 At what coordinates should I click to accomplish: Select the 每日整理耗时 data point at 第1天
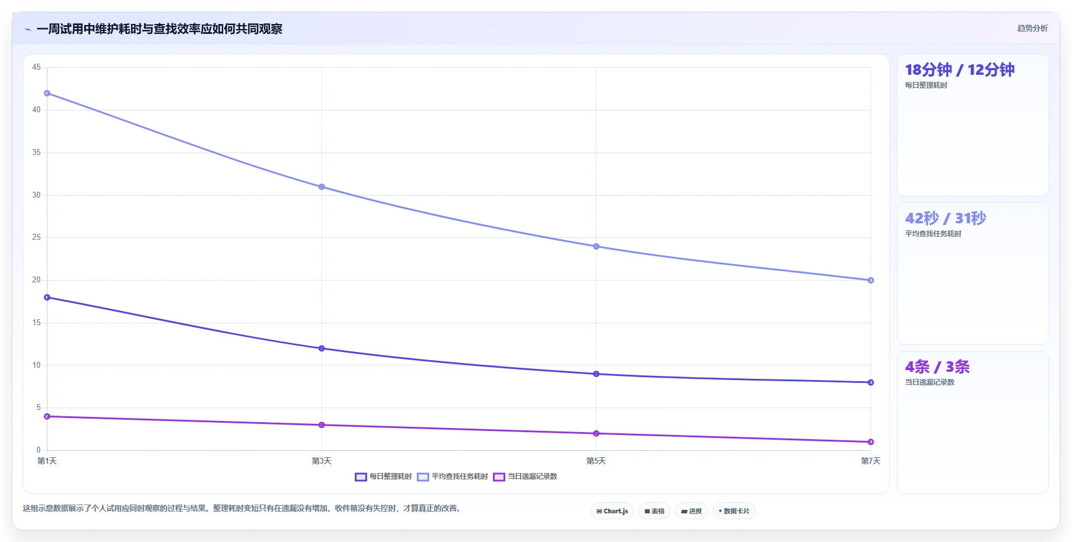tap(47, 298)
